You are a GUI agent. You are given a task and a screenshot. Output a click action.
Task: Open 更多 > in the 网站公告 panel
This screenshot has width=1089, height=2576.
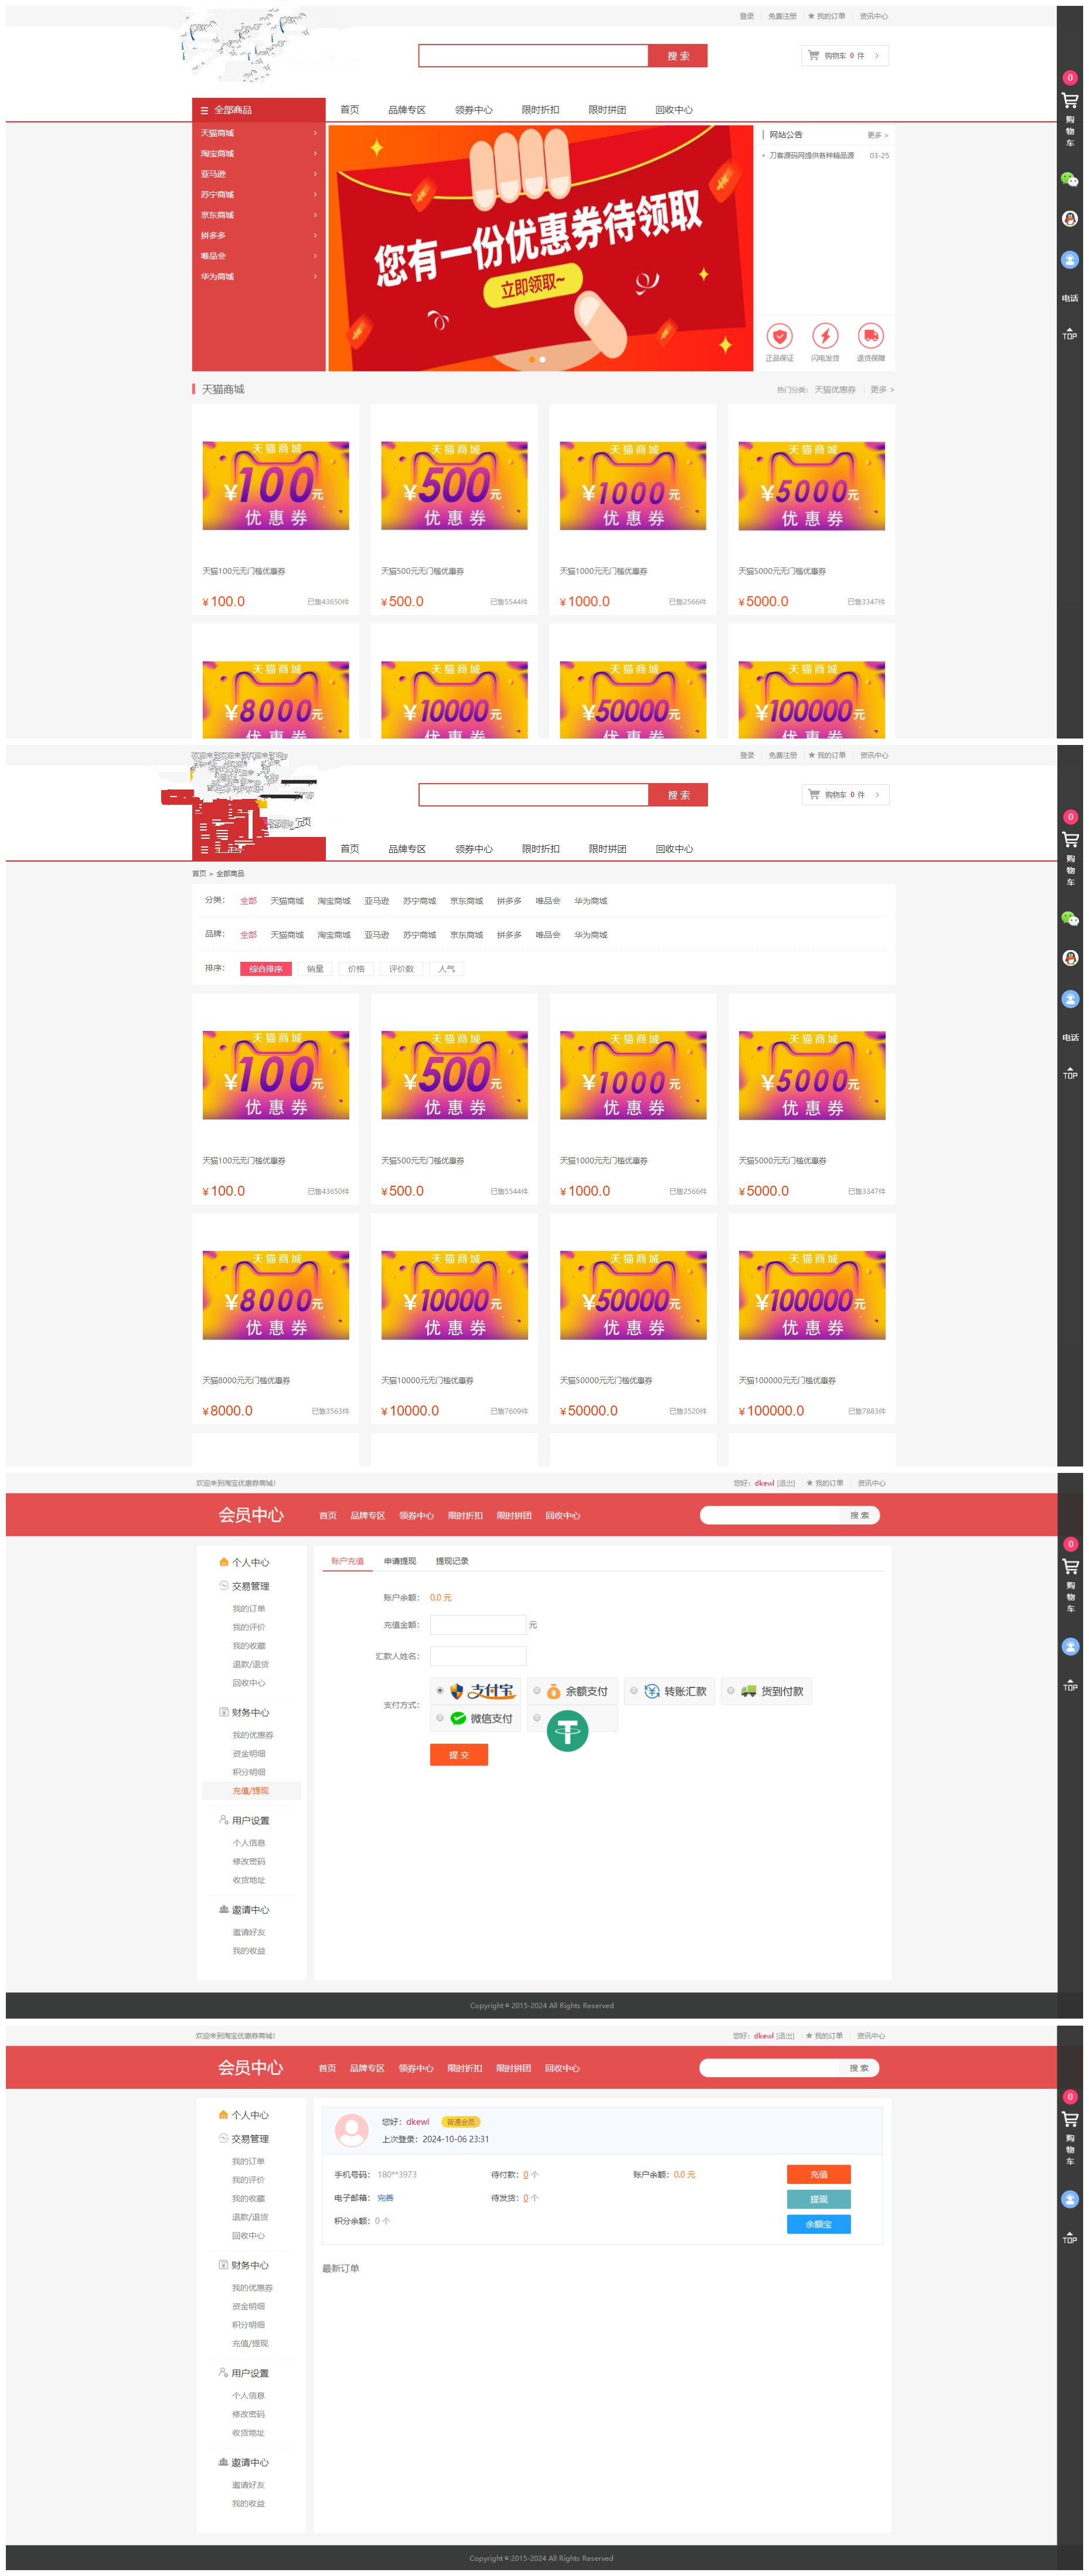(877, 135)
